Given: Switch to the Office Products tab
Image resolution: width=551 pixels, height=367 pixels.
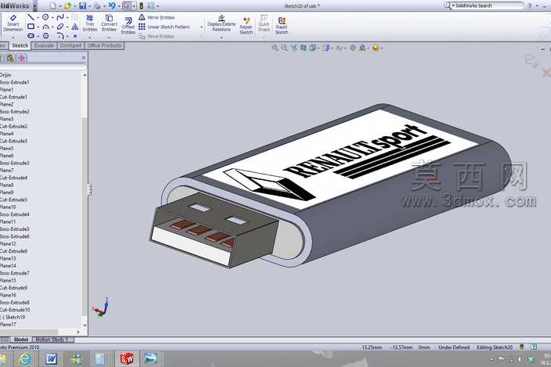Looking at the screenshot, I should (104, 45).
